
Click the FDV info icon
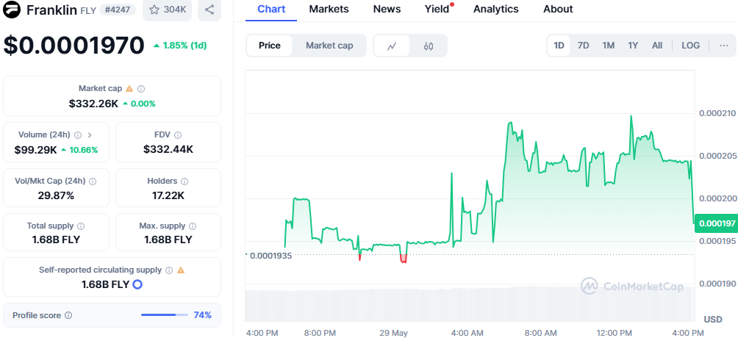[178, 134]
